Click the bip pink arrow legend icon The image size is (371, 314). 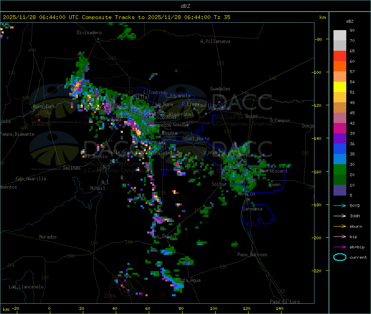click(x=340, y=236)
